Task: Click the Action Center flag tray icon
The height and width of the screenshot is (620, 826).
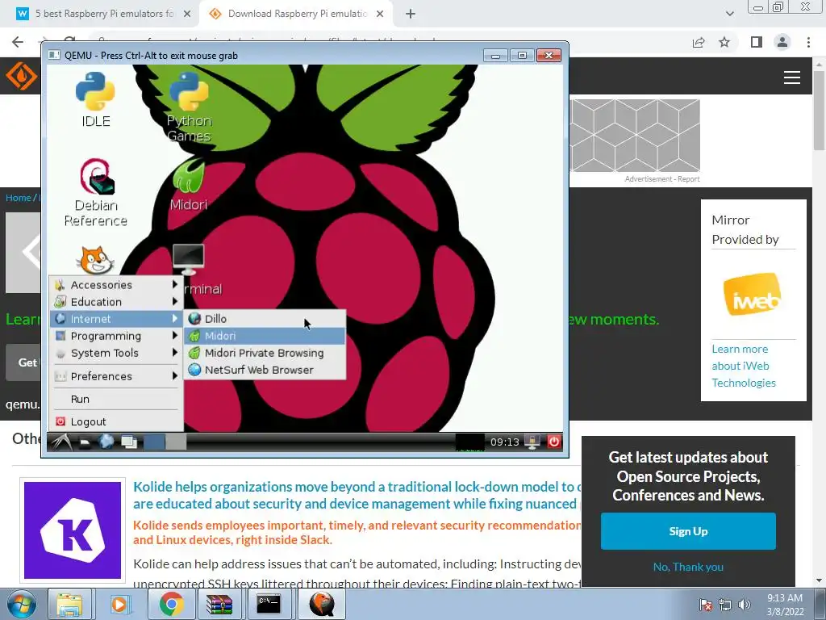Action: (x=706, y=605)
